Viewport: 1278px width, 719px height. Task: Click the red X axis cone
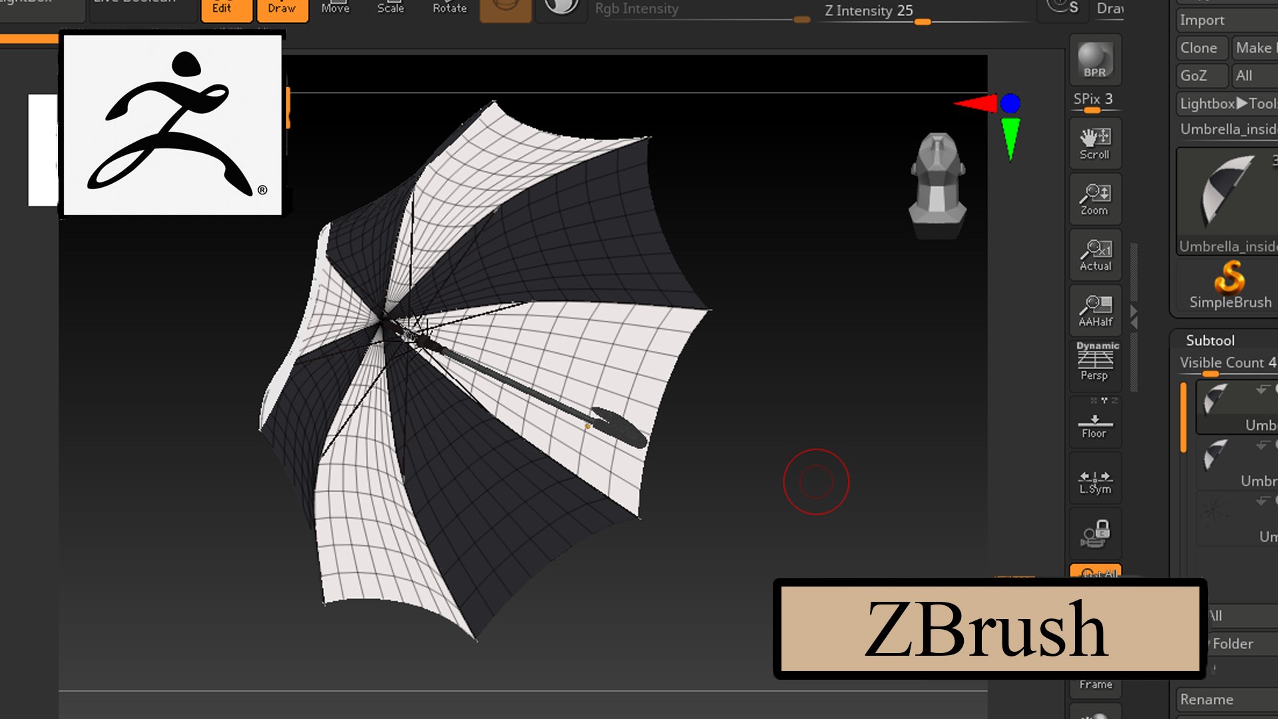pos(976,104)
